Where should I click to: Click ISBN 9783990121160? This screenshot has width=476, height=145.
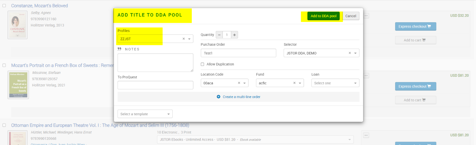(44, 19)
